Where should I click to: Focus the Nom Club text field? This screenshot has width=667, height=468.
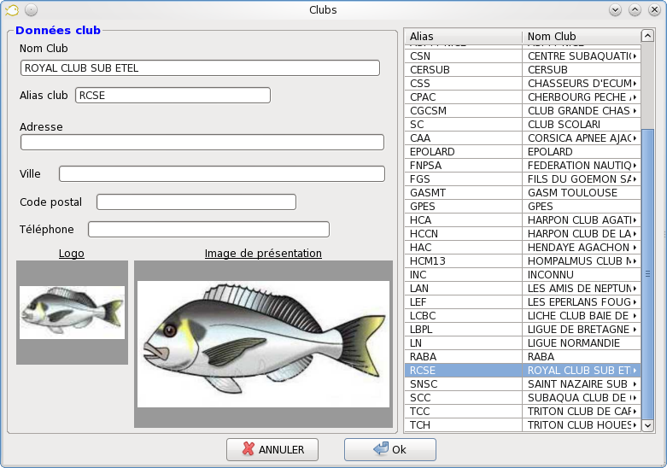pyautogui.click(x=200, y=68)
